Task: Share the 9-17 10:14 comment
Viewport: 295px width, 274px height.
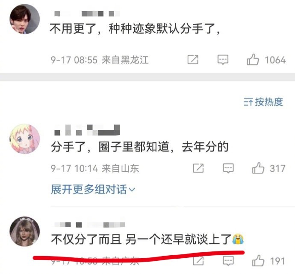Action: pyautogui.click(x=198, y=168)
